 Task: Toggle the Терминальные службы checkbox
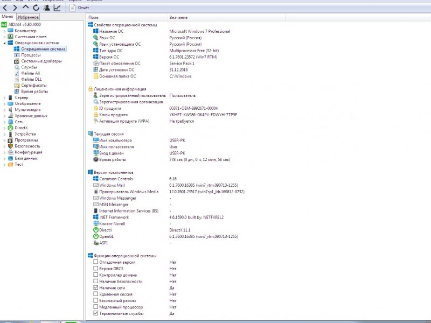click(96, 313)
